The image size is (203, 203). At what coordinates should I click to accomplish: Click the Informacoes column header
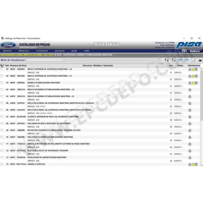point(194,66)
